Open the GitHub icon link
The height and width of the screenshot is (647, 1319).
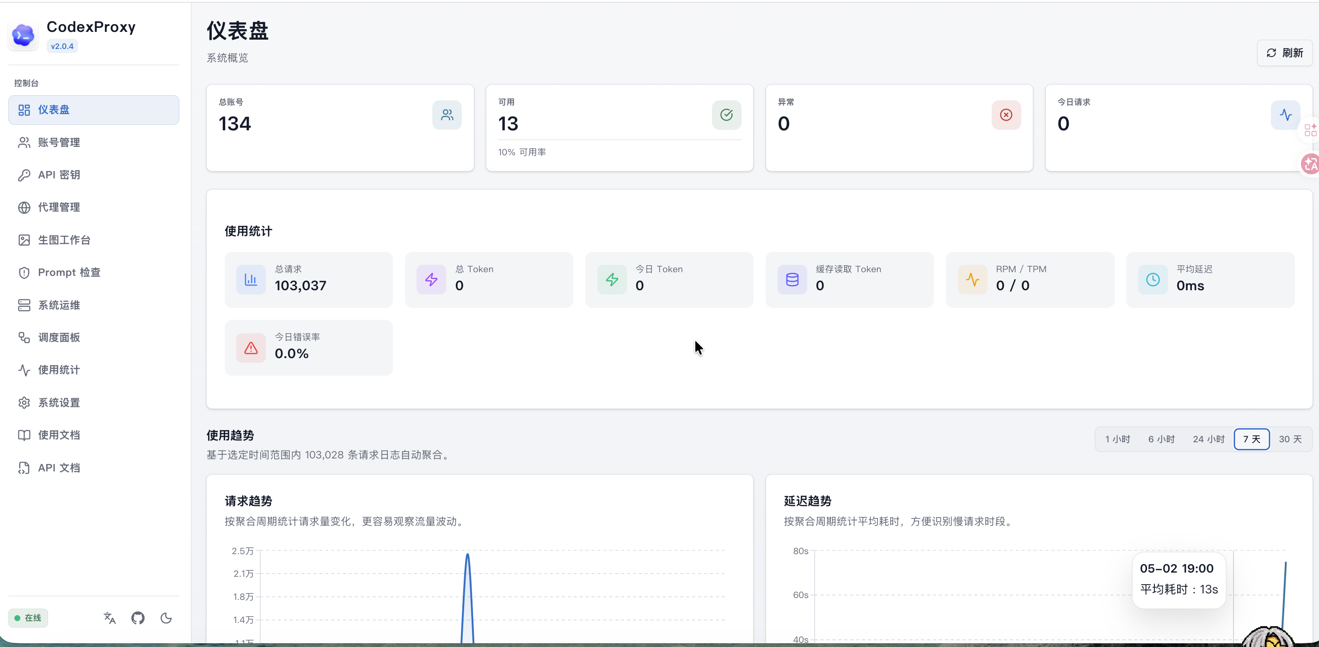[x=138, y=618]
